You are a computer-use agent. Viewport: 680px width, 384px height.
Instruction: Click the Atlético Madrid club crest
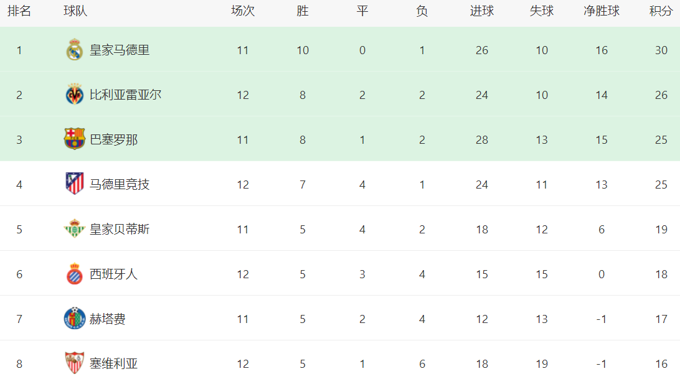coord(75,184)
